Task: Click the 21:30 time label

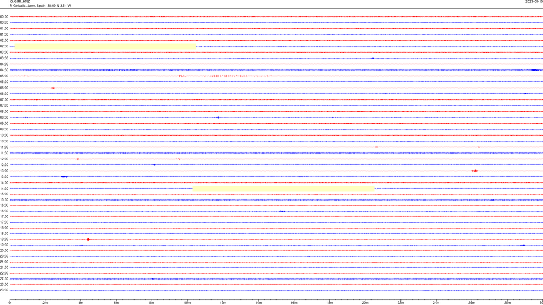Action: (5, 267)
